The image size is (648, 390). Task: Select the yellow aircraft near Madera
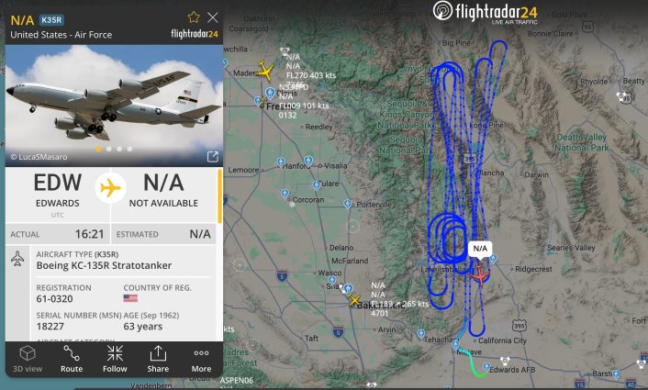264,71
